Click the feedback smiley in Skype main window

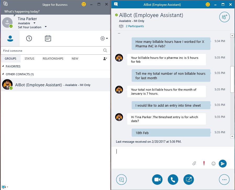point(84,4)
